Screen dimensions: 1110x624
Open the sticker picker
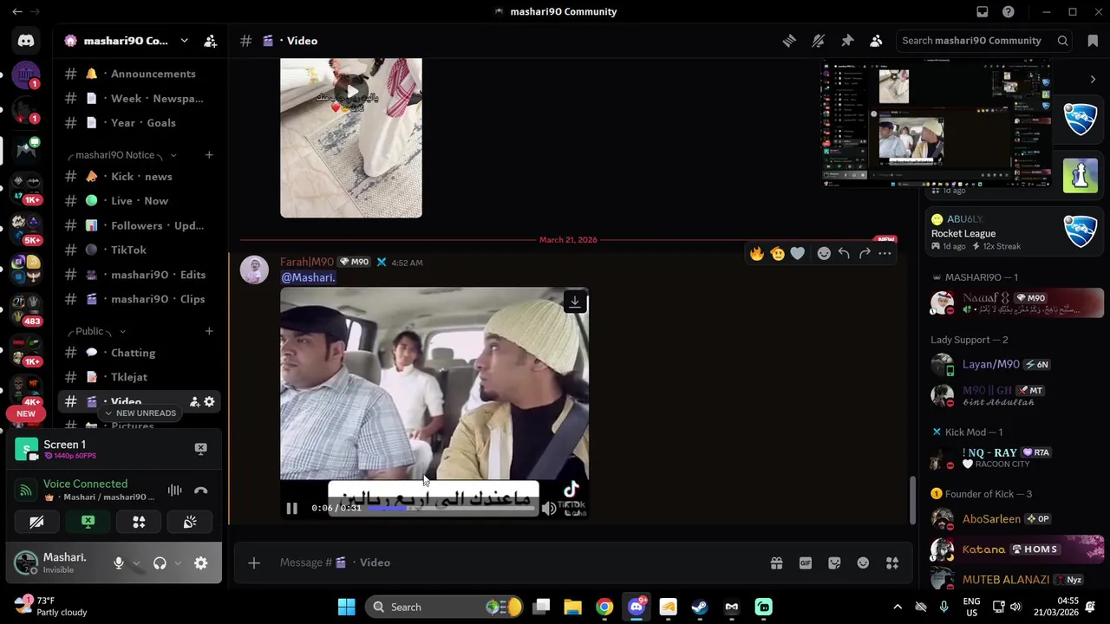(x=834, y=563)
